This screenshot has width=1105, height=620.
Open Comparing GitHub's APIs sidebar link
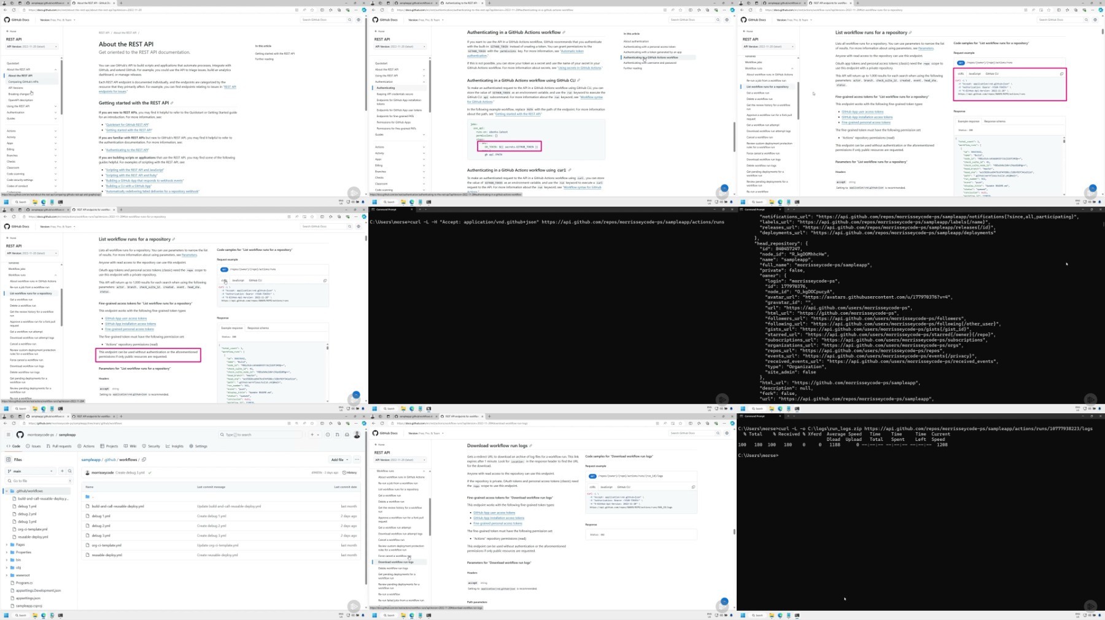23,82
